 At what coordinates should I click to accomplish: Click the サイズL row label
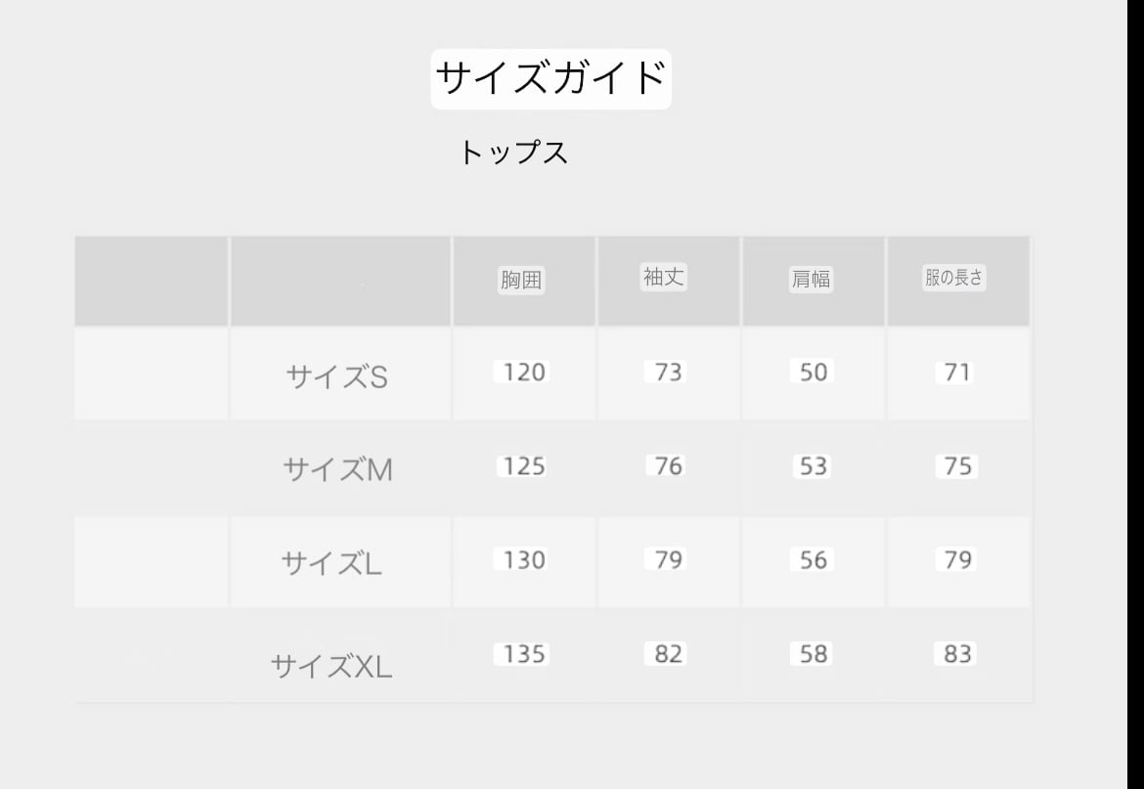point(331,562)
